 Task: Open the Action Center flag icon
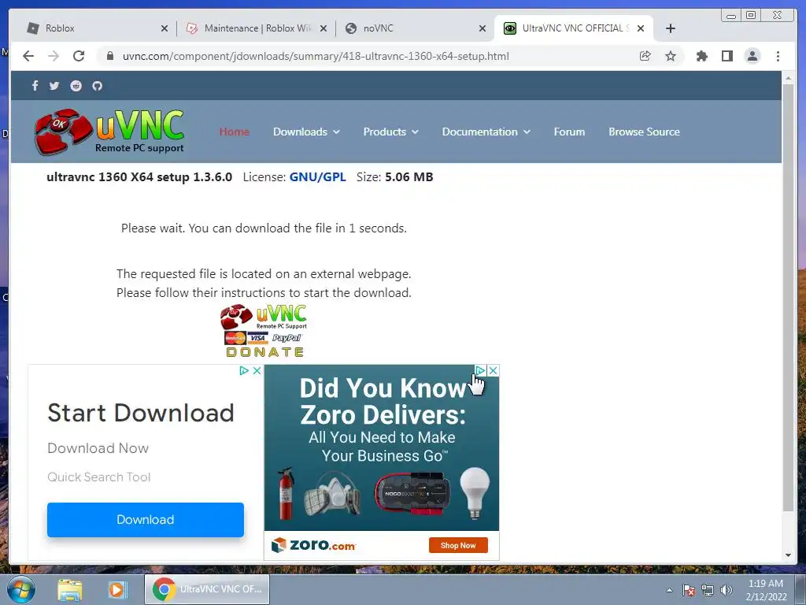pos(688,590)
